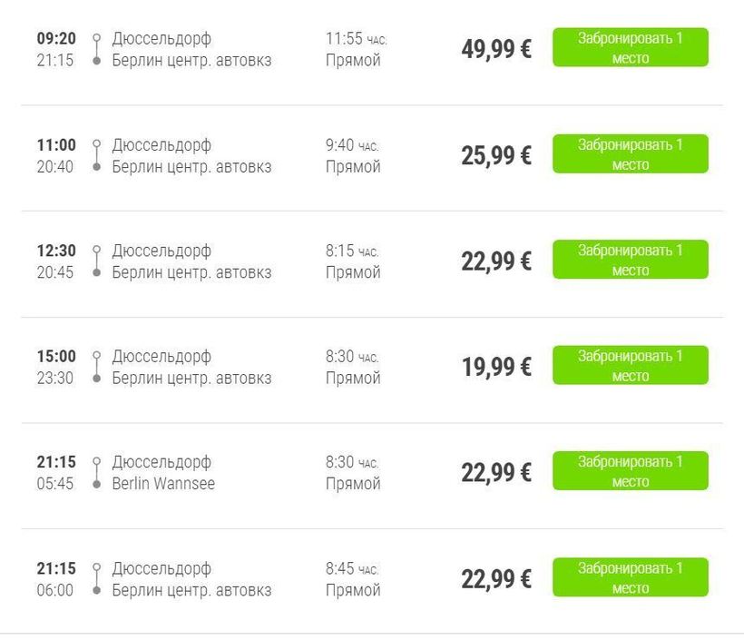Click the route icon for the 15:00 departure
The image size is (744, 640).
tap(96, 367)
